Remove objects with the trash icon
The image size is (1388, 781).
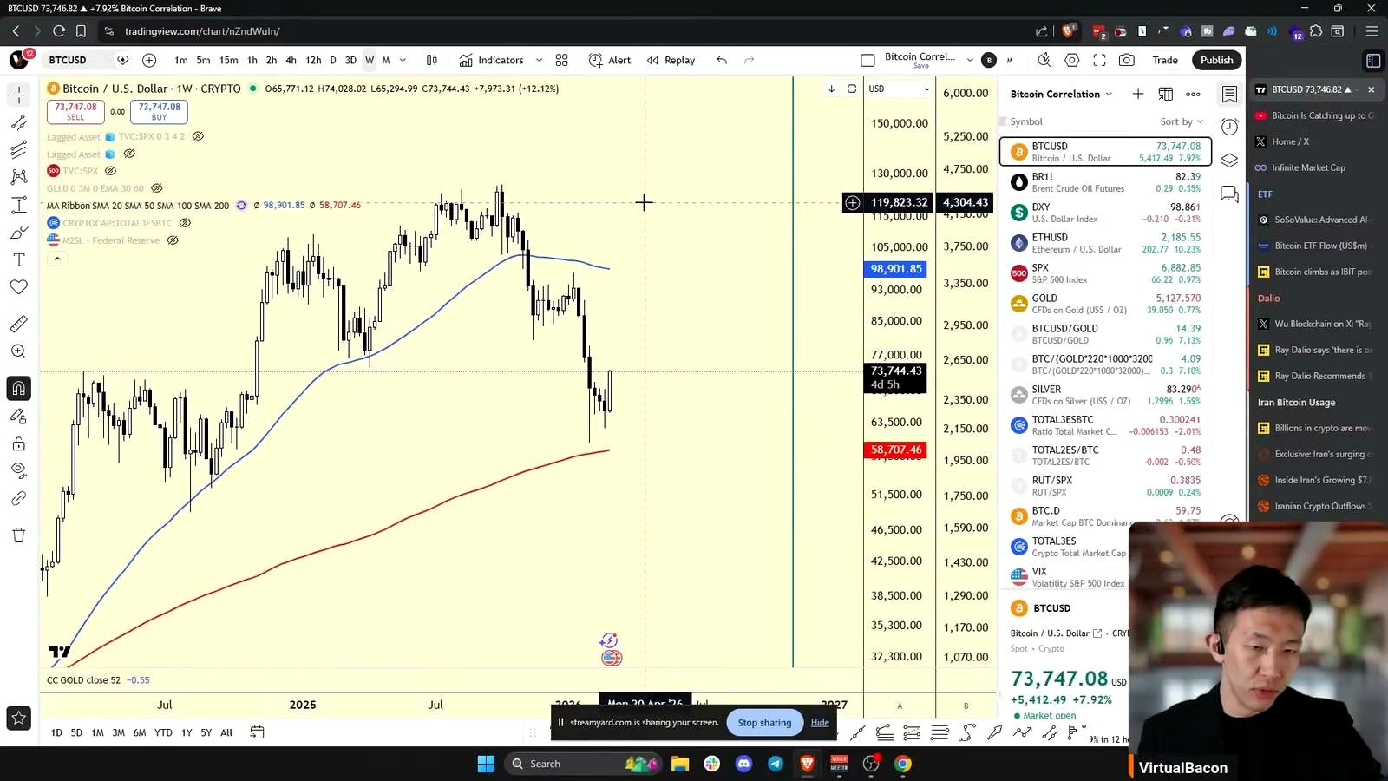[x=19, y=535]
